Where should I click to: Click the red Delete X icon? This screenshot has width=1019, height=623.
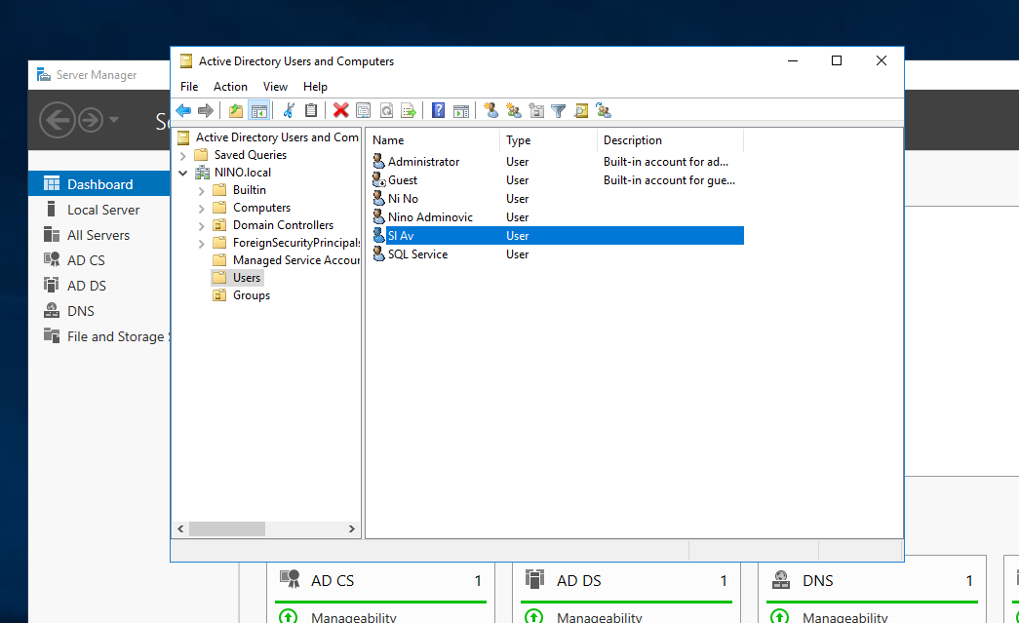pos(340,110)
